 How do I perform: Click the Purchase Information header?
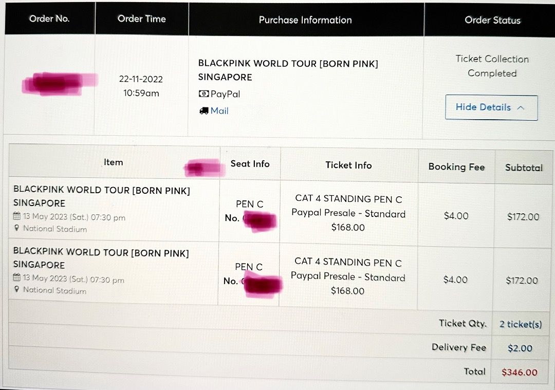306,20
